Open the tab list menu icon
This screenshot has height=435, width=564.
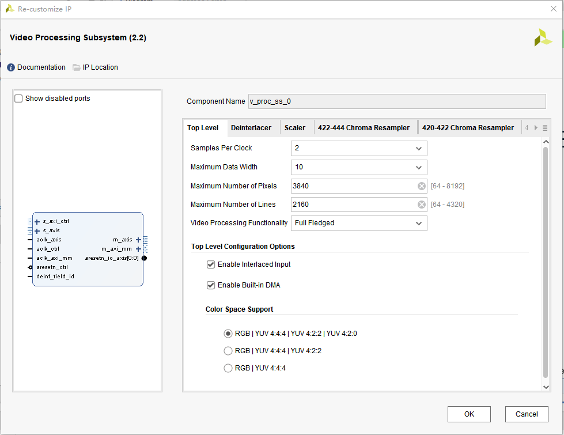tap(545, 128)
